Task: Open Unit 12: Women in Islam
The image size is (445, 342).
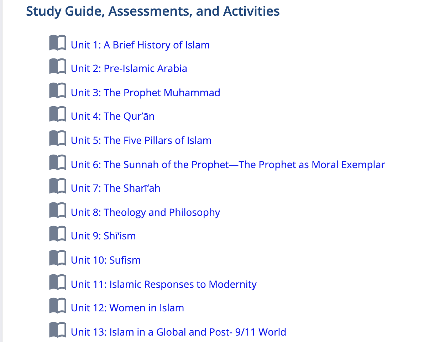Action: point(127,308)
